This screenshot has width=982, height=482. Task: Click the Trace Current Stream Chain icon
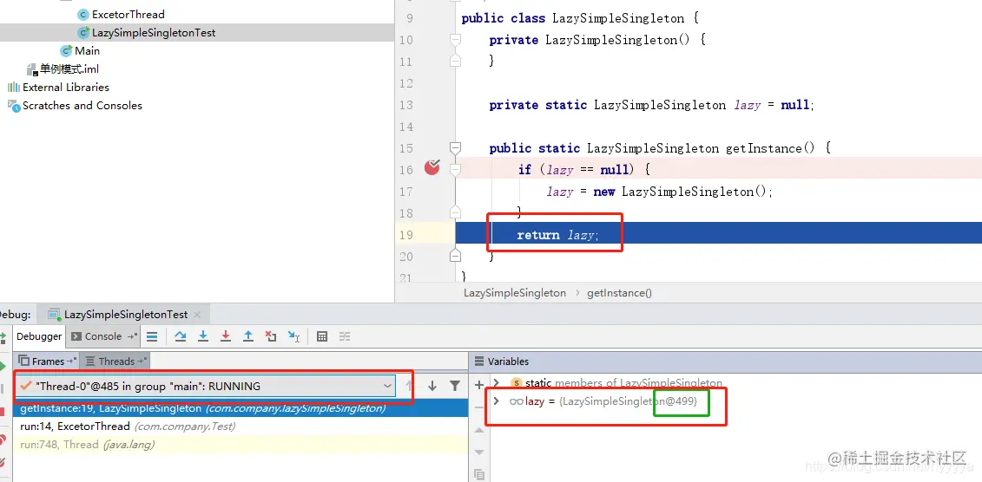[345, 336]
